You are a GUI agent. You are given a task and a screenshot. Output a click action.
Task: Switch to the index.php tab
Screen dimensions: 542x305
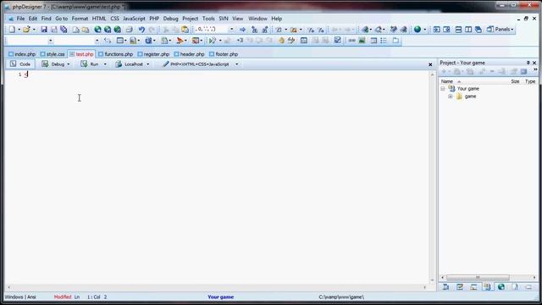pos(22,54)
